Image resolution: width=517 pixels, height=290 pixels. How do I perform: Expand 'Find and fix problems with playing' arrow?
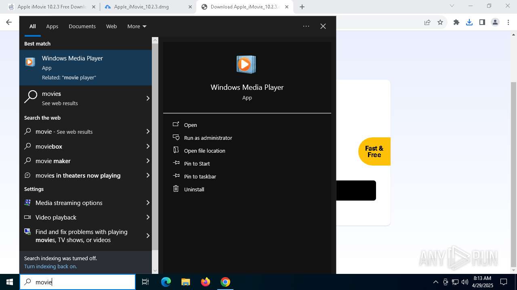[148, 236]
